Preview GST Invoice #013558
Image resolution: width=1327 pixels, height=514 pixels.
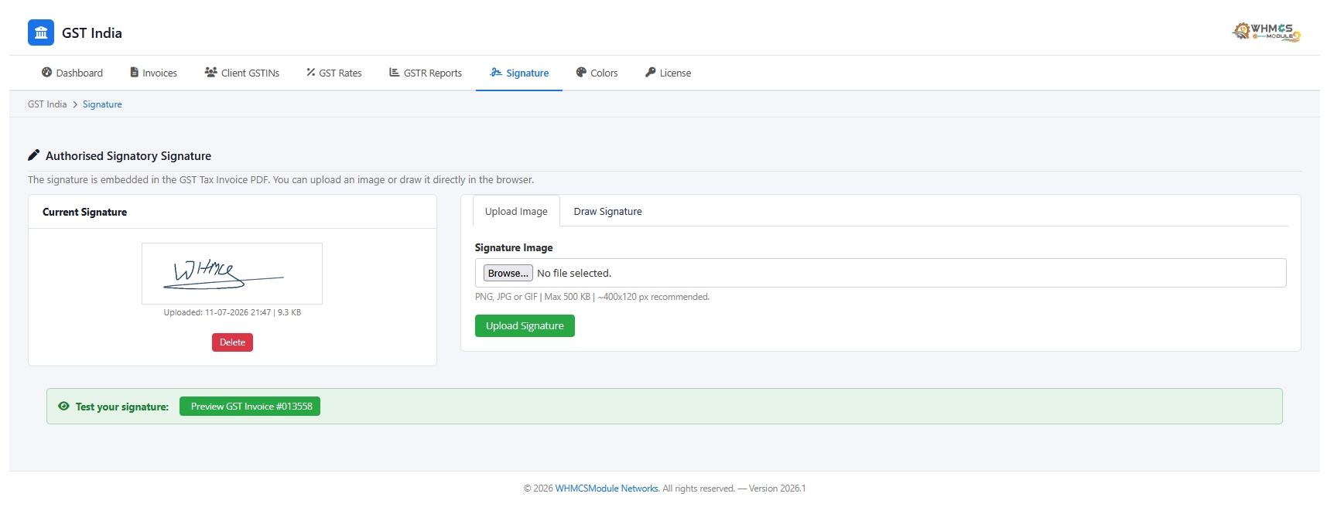tap(250, 407)
